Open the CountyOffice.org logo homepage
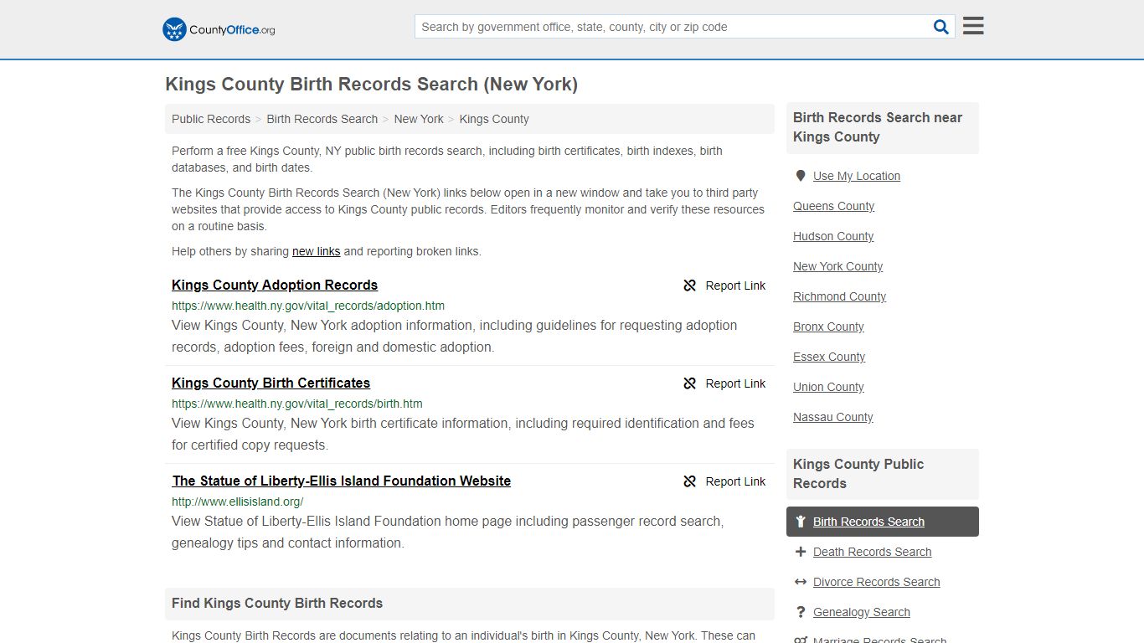 (x=219, y=29)
